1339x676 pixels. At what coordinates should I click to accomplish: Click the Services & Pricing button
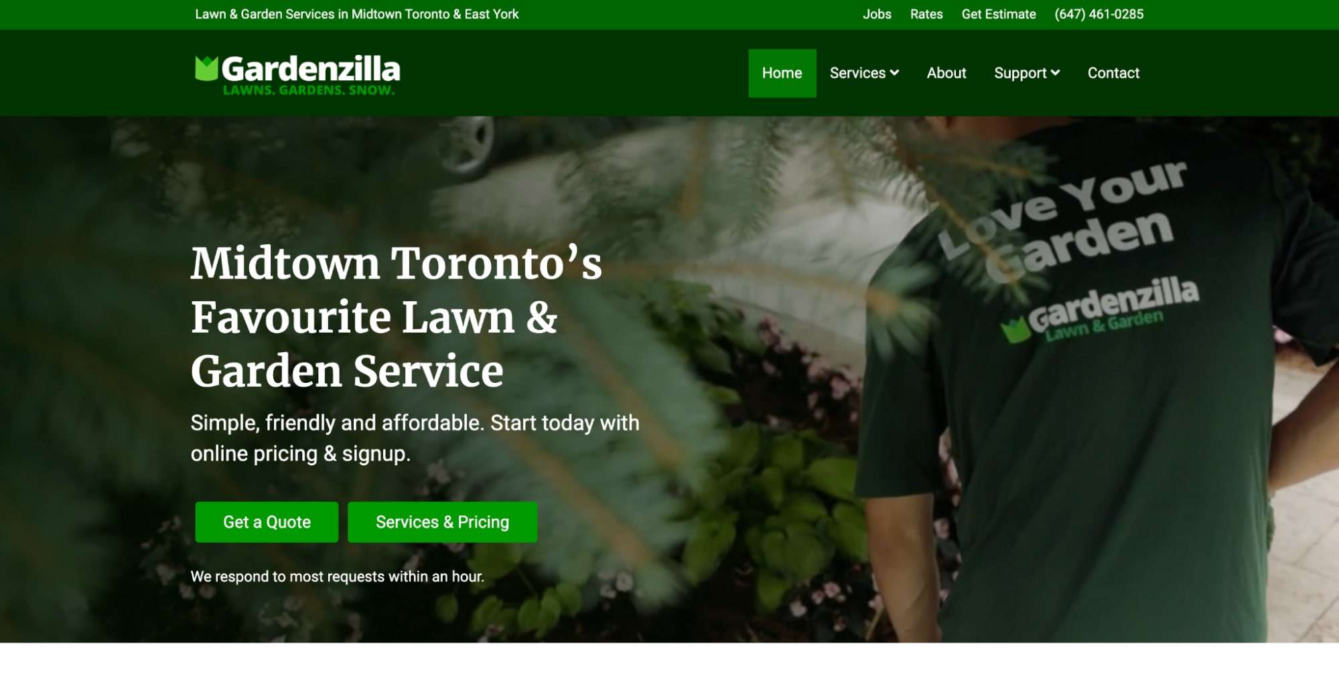[442, 522]
